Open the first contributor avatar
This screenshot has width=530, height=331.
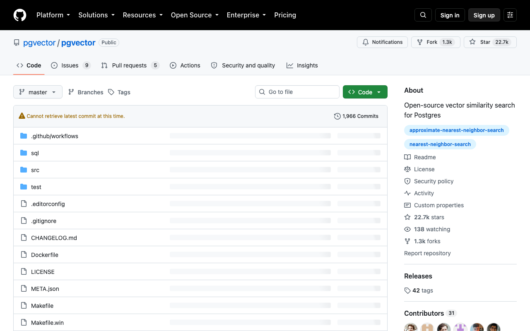(x=411, y=328)
